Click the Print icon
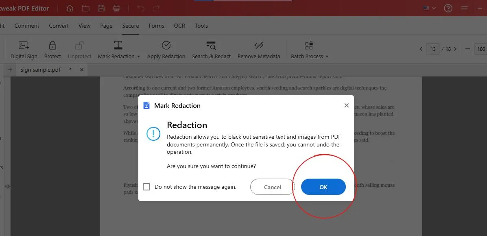Viewport: 487px width, 236px height. point(116,8)
